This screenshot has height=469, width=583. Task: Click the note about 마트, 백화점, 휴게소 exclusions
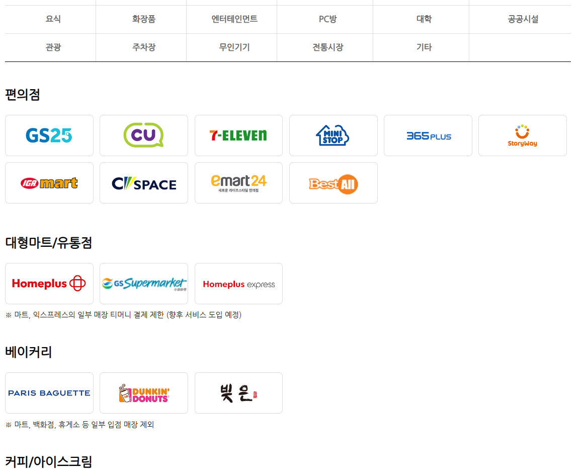tap(79, 425)
